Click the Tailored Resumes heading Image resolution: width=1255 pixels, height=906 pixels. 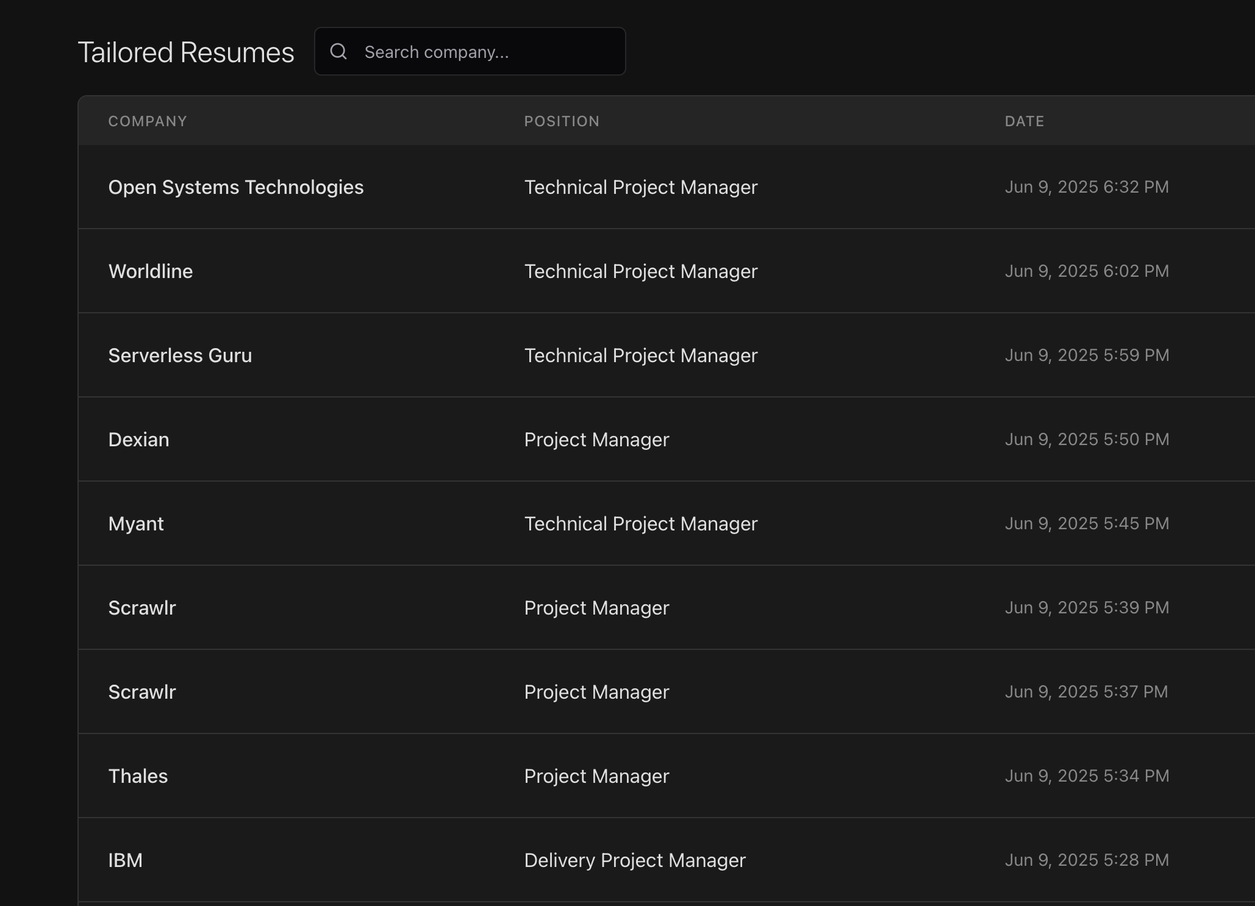[186, 52]
